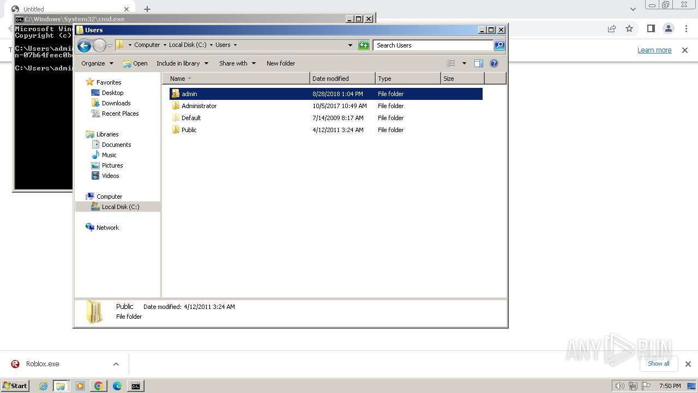Click the change view icon
The height and width of the screenshot is (393, 698).
coord(451,63)
